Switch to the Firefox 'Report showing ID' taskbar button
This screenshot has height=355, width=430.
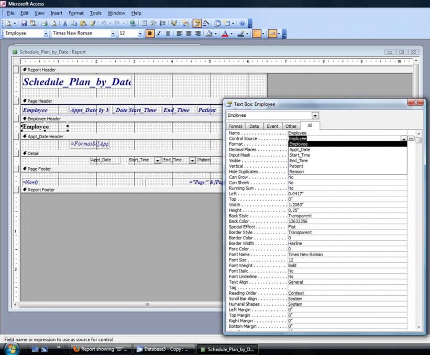click(x=101, y=349)
